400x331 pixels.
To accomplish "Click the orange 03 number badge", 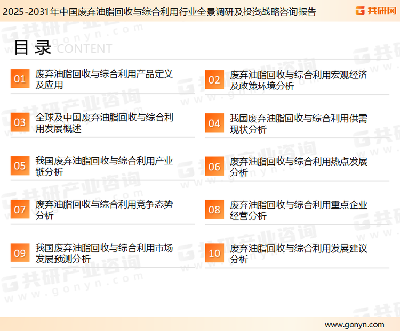I will [20, 122].
